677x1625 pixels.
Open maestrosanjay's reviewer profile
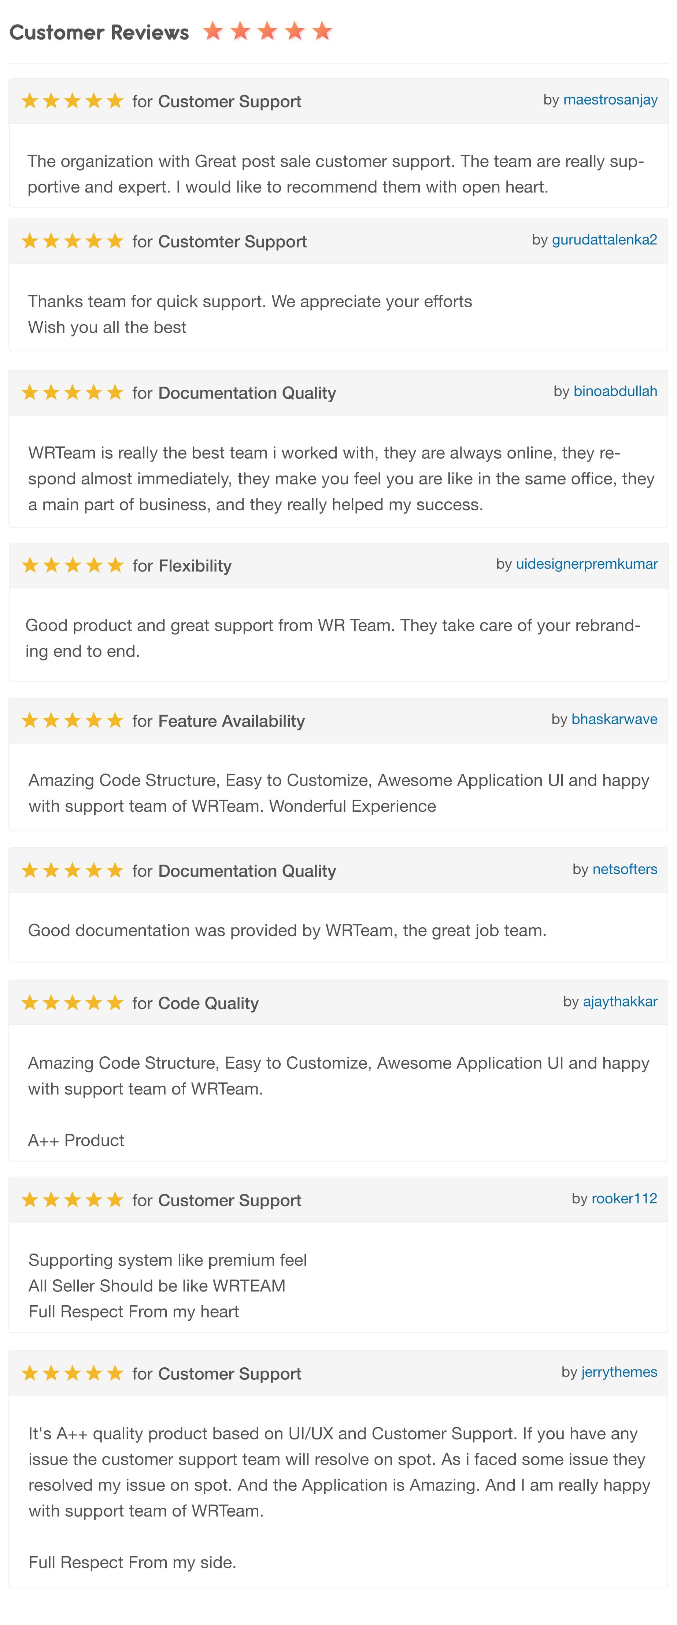click(610, 100)
